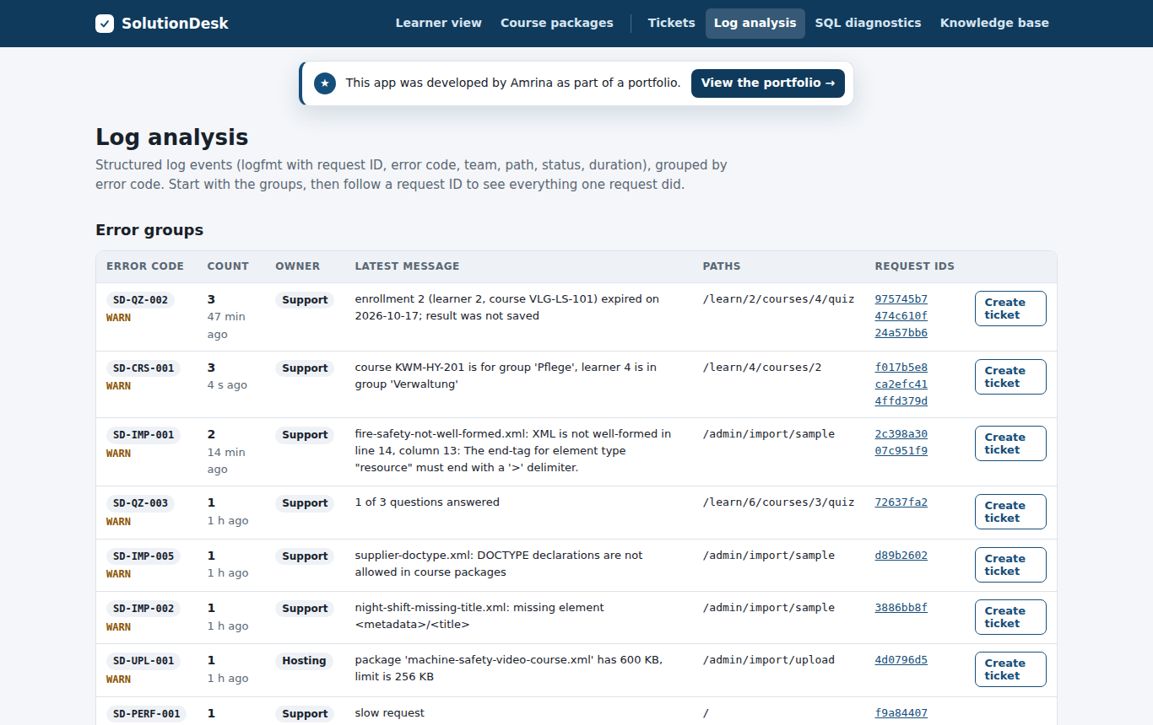Create ticket for SD-IMP-002
Screen dimensions: 1153x725
point(1010,617)
